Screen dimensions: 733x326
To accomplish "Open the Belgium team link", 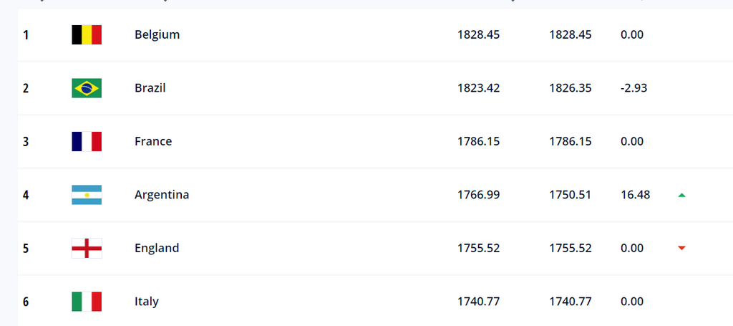I will 157,35.
